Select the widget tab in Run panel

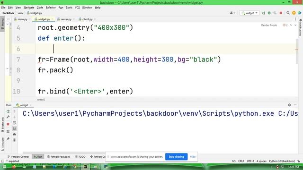click(x=24, y=105)
